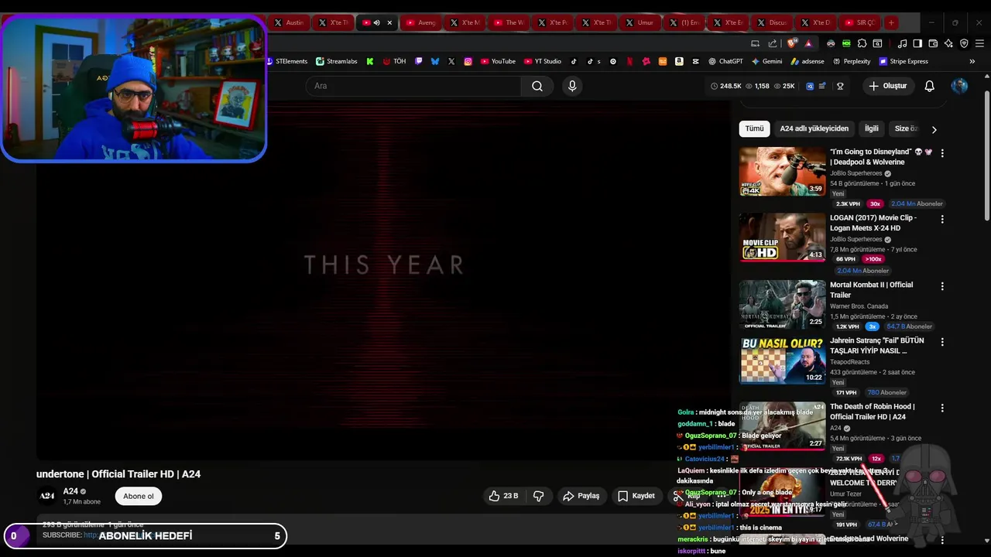The width and height of the screenshot is (991, 557).
Task: Dislike the undertone trailer video
Action: (539, 496)
